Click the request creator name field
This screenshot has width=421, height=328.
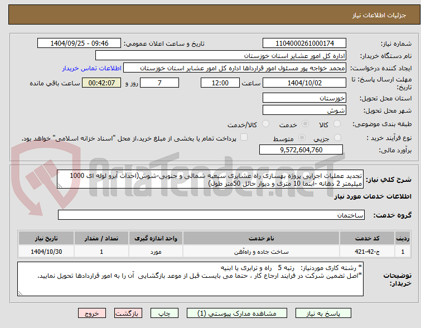(235, 68)
